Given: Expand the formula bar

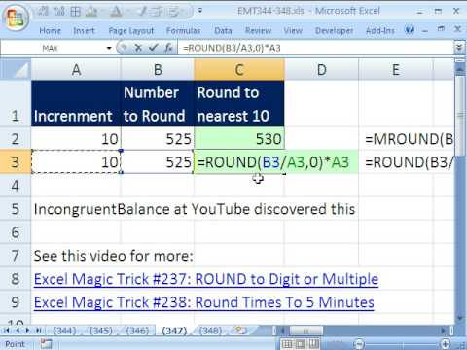Looking at the screenshot, I should point(459,48).
